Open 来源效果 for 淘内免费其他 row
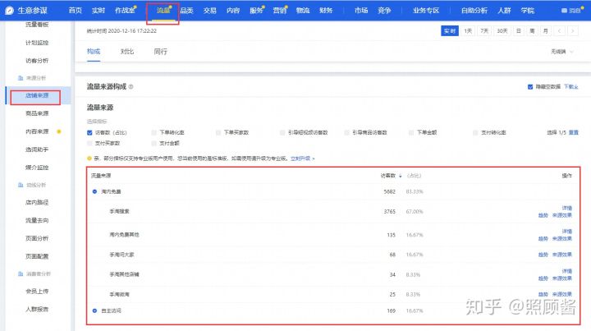Viewport: 591px width, 331px height. click(x=562, y=239)
